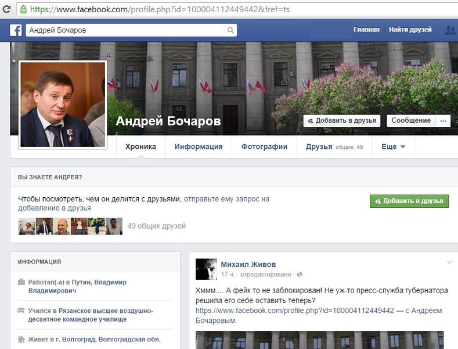Click the green padlock in address bar

(23, 9)
